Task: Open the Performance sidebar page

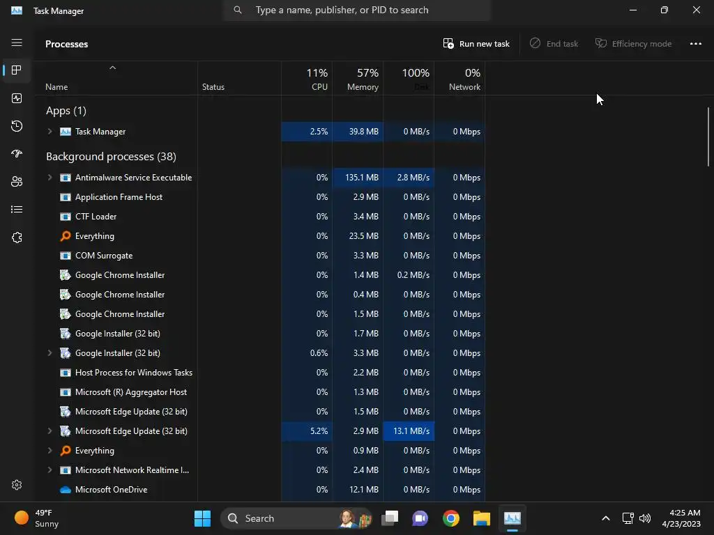Action: (x=17, y=98)
